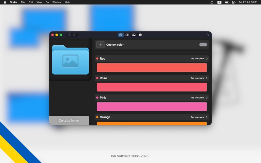This screenshot has width=261, height=163.
Task: Open Control Center in the menu bar
Action: [234, 2]
